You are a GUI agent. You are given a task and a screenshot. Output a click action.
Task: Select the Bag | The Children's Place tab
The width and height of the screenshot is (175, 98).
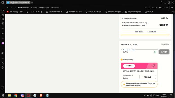[x=18, y=2]
